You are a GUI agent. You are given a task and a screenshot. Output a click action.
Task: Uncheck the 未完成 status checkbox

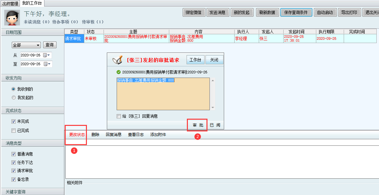click(14, 122)
